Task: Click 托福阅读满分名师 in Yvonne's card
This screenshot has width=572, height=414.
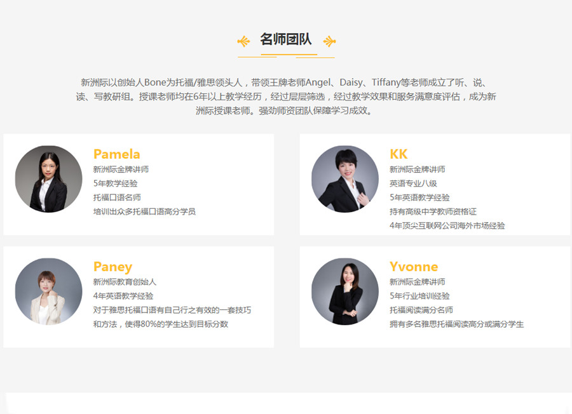Action: [421, 310]
